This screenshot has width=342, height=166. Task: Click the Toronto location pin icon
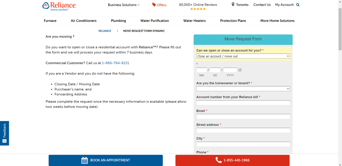(x=233, y=4)
